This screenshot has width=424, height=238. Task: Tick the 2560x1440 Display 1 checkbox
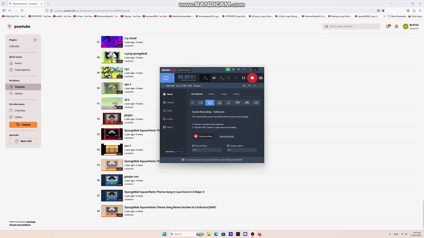pyautogui.click(x=163, y=86)
